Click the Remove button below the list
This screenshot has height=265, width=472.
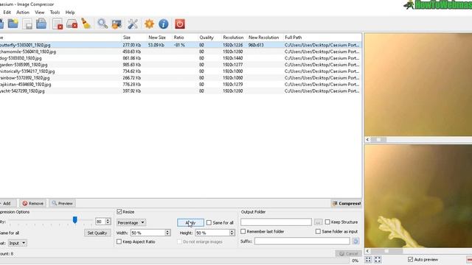click(33, 203)
